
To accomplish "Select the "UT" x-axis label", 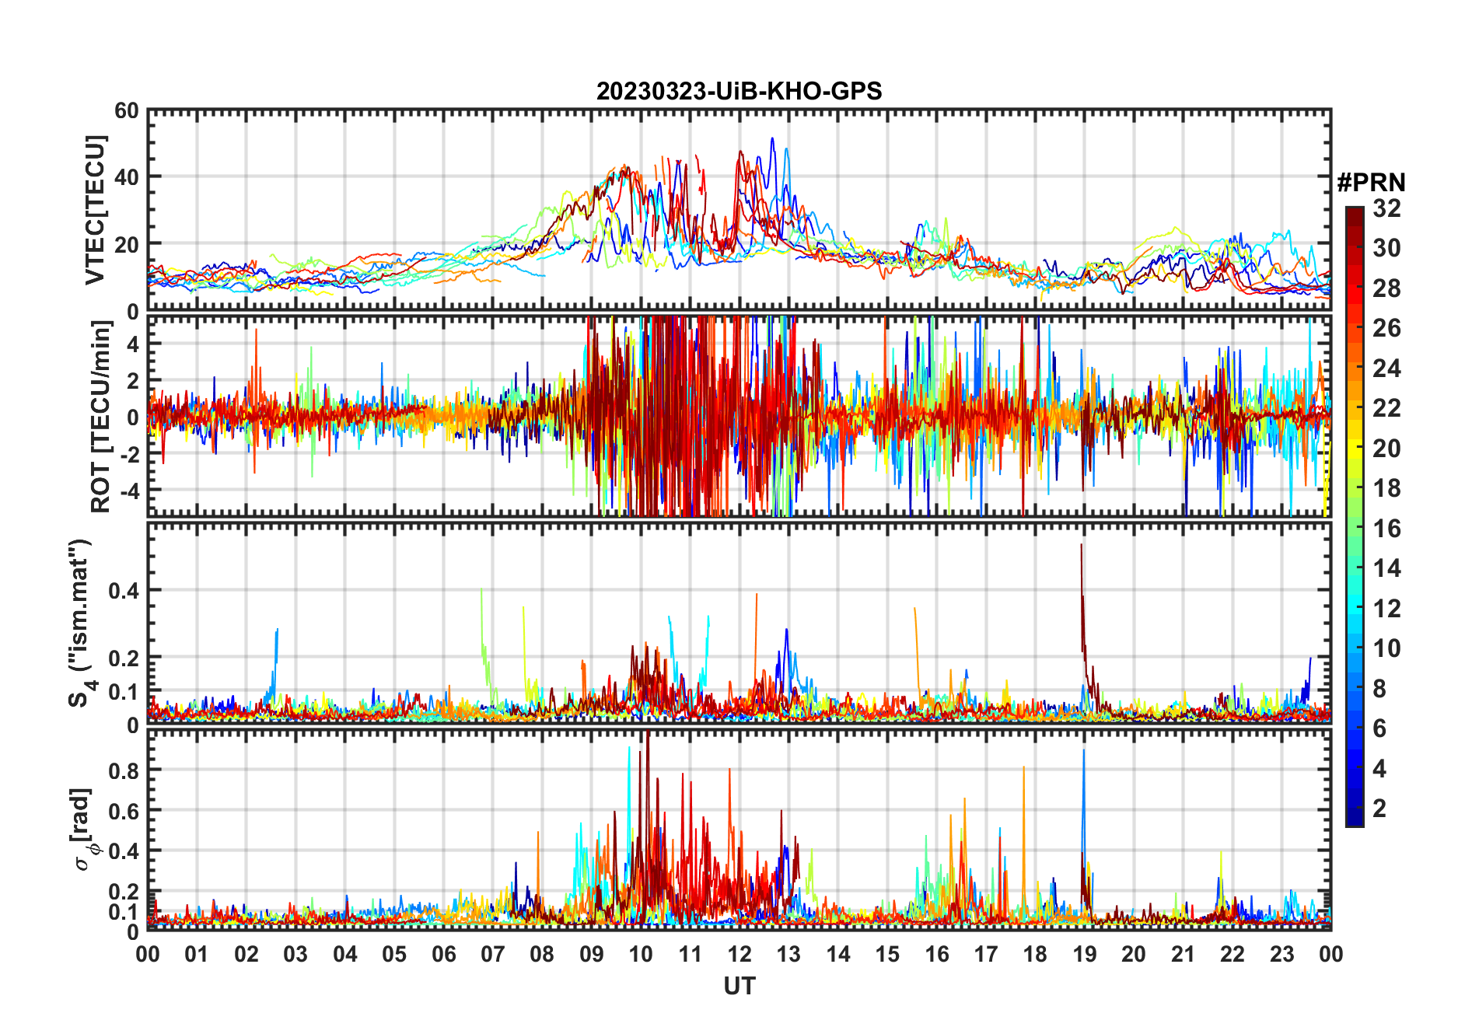I will pos(739,987).
